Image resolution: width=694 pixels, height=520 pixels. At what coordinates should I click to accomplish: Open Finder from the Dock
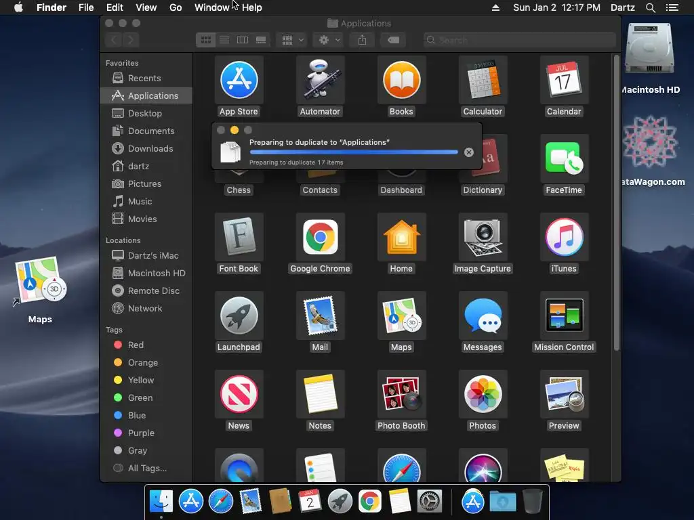pyautogui.click(x=161, y=501)
